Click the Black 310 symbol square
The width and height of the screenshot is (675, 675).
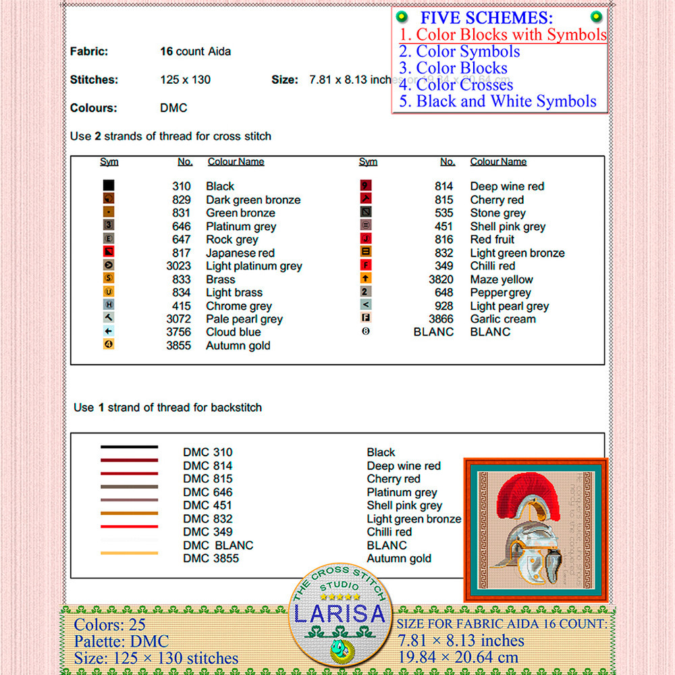[x=109, y=186]
